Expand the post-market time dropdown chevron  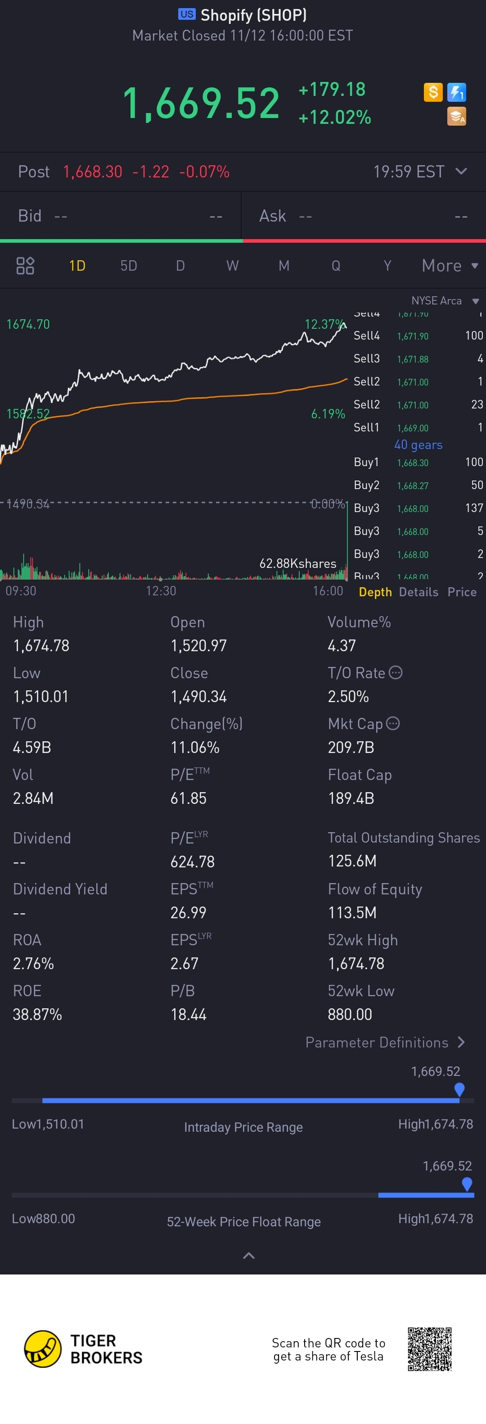click(461, 172)
